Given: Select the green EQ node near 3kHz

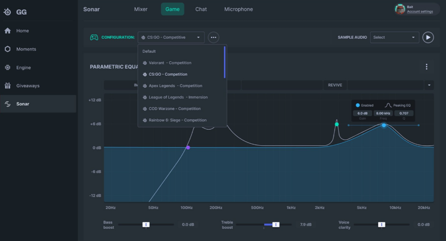Looking at the screenshot, I should tap(337, 124).
